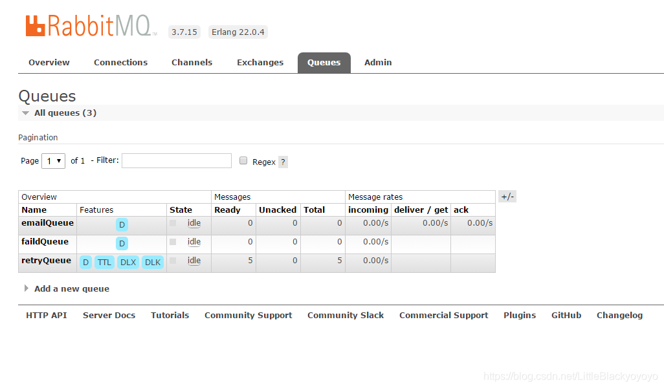Click the DLK badge on retryQueue
Screen dimensions: 664x388
pyautogui.click(x=153, y=263)
